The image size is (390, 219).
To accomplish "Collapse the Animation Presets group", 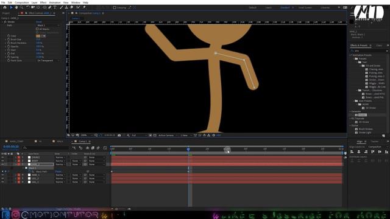I will [352, 55].
